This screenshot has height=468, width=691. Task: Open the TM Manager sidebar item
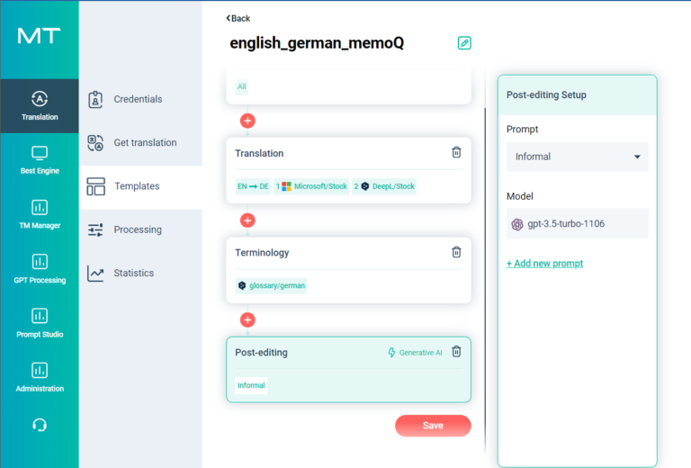(40, 214)
